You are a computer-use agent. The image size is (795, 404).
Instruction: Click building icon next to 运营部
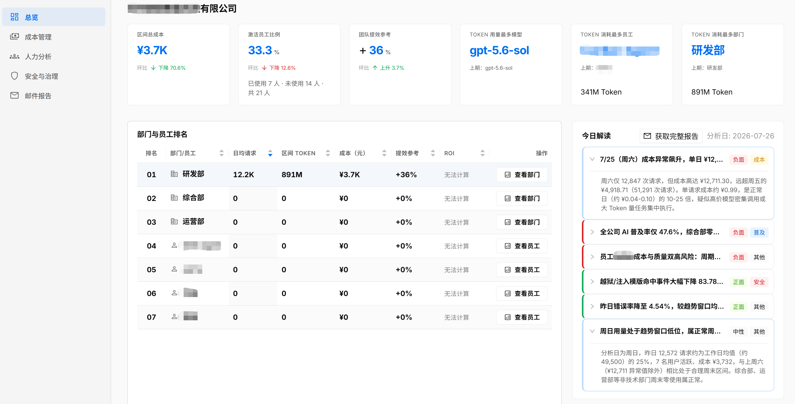174,222
